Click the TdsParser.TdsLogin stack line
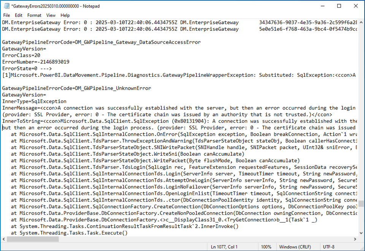The height and width of the screenshot is (251, 365). 184,167
